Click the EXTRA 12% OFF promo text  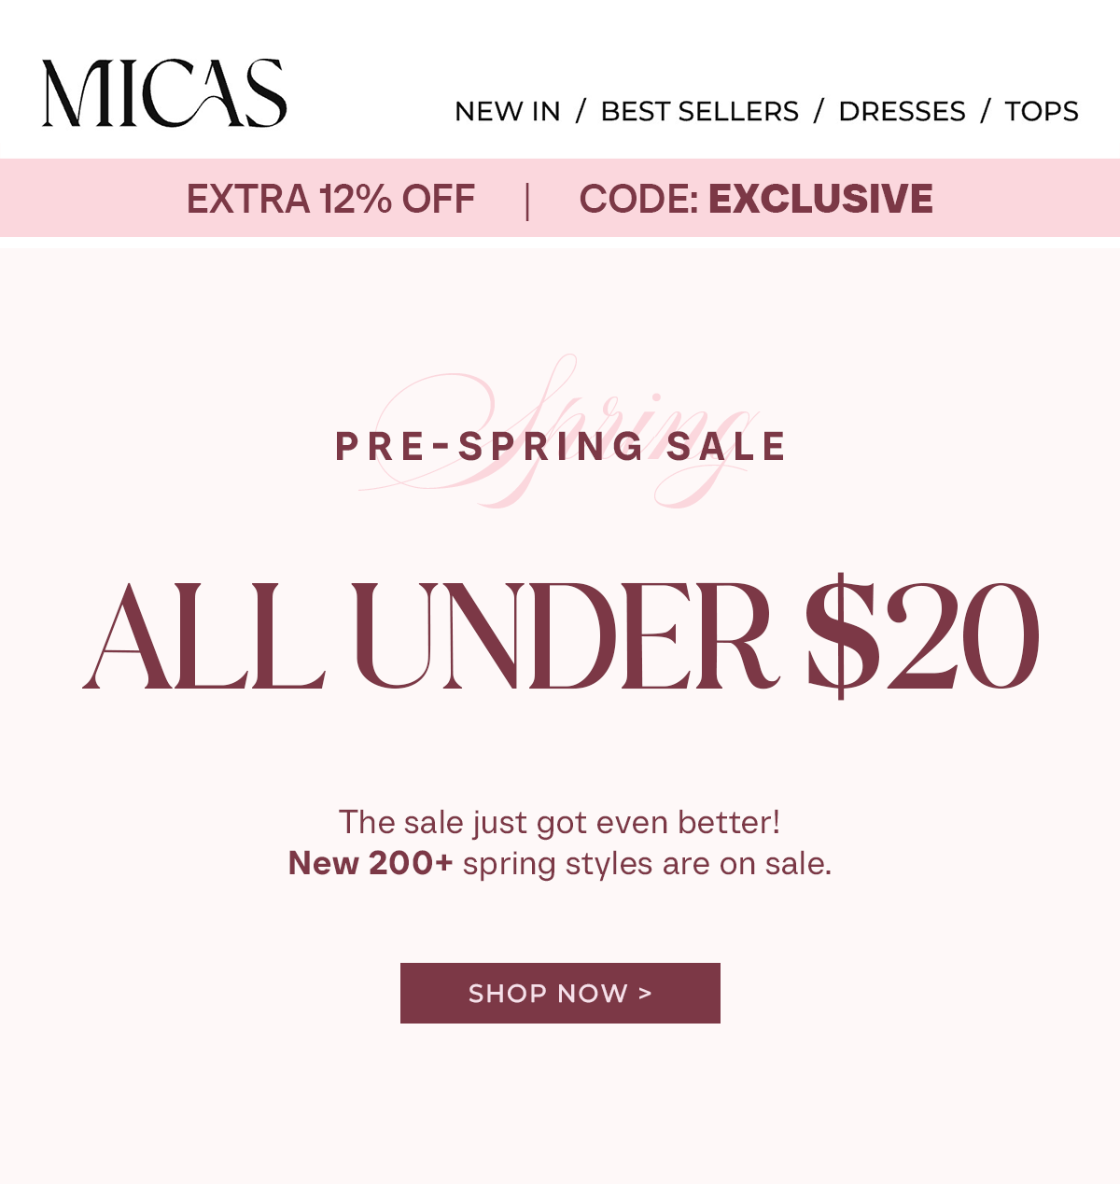pos(331,199)
